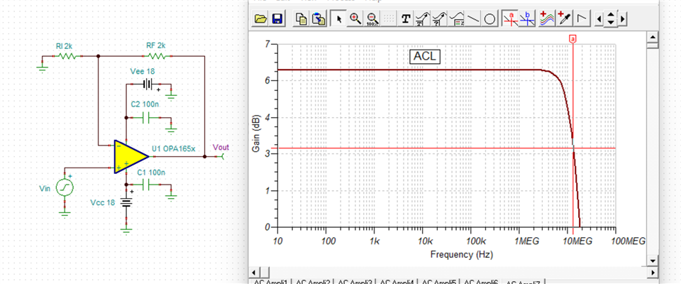The height and width of the screenshot is (284, 681).
Task: Switch to the AC Ampli1 tab
Action: (271, 282)
